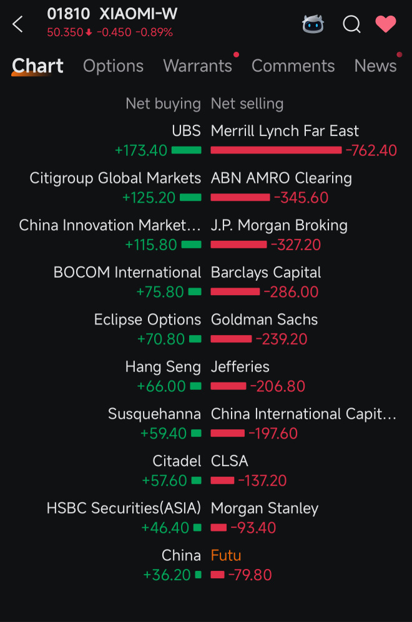Open the Futu broker link

[226, 555]
